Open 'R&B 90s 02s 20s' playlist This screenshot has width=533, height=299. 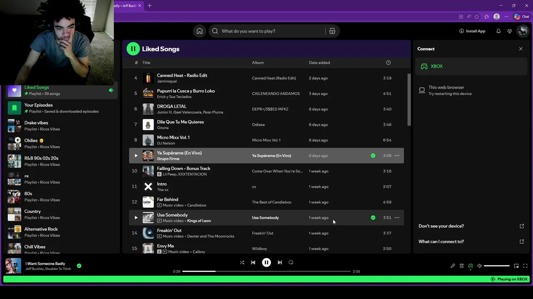coord(62,161)
